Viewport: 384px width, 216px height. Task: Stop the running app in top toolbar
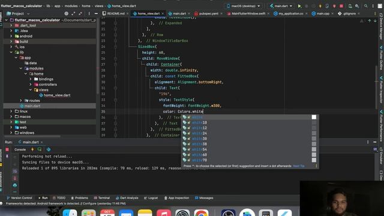pyautogui.click(x=341, y=6)
